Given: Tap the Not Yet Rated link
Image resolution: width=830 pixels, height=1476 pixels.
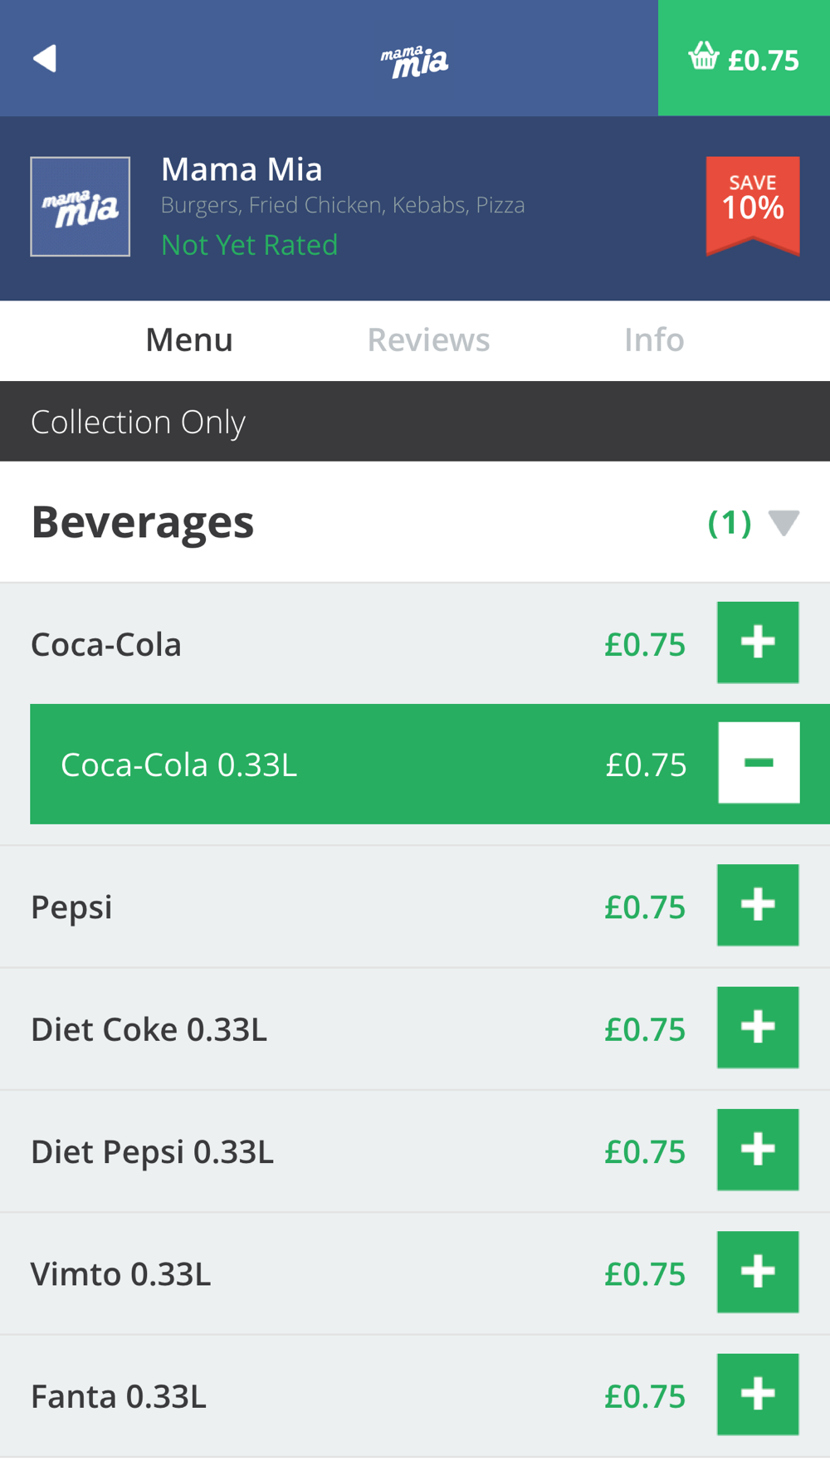Looking at the screenshot, I should (250, 245).
